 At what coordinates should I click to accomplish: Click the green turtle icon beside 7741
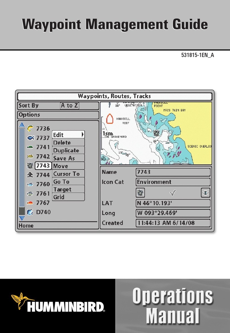[x=30, y=147]
